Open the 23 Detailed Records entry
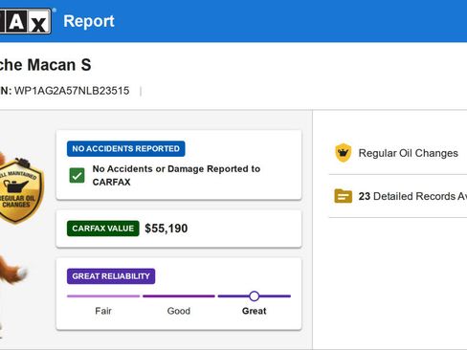 pos(398,196)
